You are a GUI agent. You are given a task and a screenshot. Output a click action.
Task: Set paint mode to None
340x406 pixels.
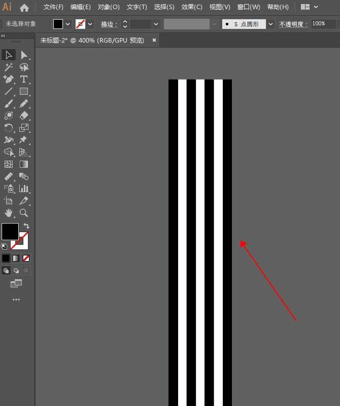click(x=26, y=258)
